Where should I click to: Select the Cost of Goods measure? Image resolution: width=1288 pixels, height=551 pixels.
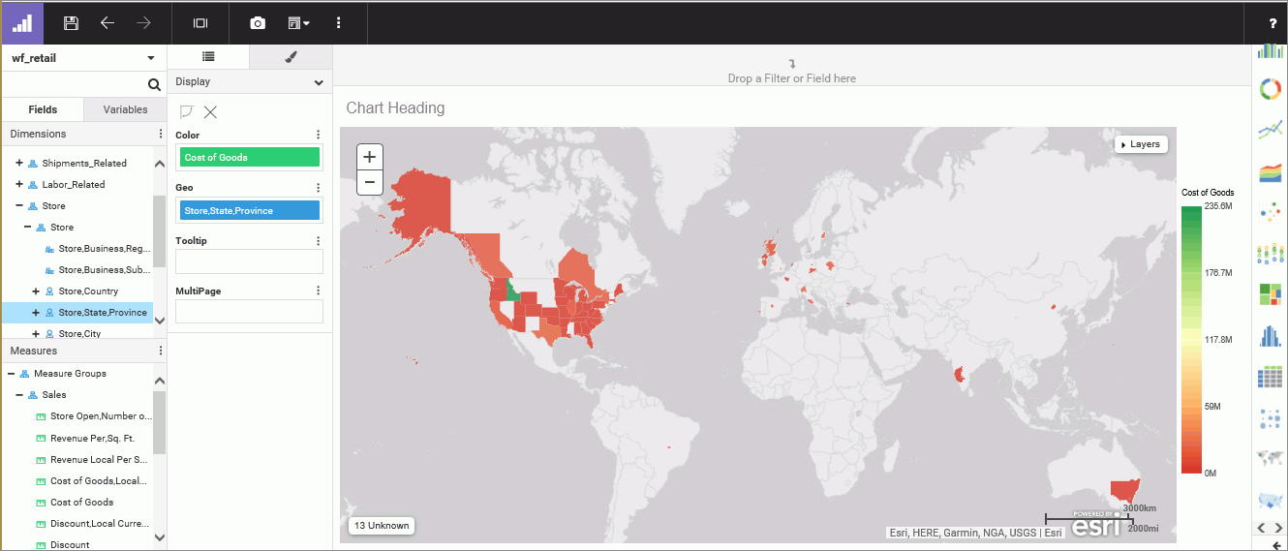click(x=81, y=502)
